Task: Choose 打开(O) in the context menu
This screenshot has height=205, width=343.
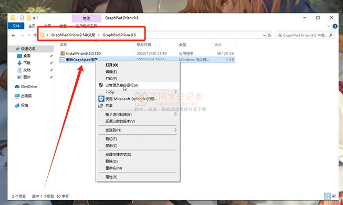Action: pyautogui.click(x=138, y=65)
